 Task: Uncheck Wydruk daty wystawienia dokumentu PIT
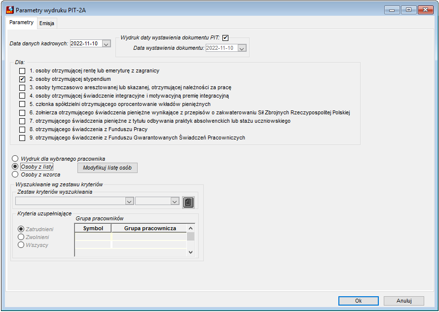pos(225,38)
